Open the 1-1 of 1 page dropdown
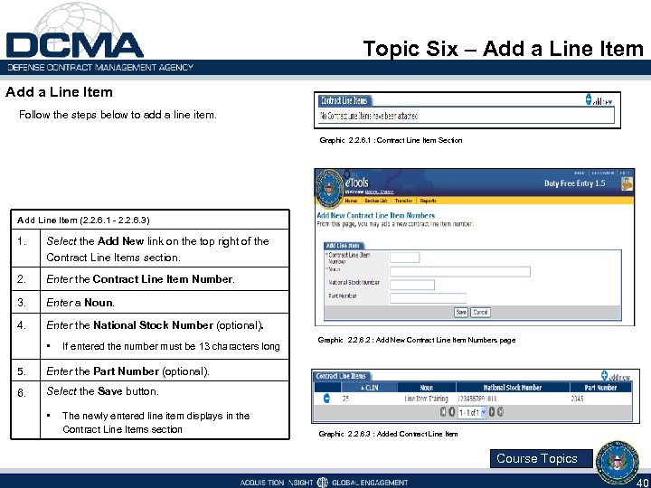The width and height of the screenshot is (651, 488). click(472, 412)
